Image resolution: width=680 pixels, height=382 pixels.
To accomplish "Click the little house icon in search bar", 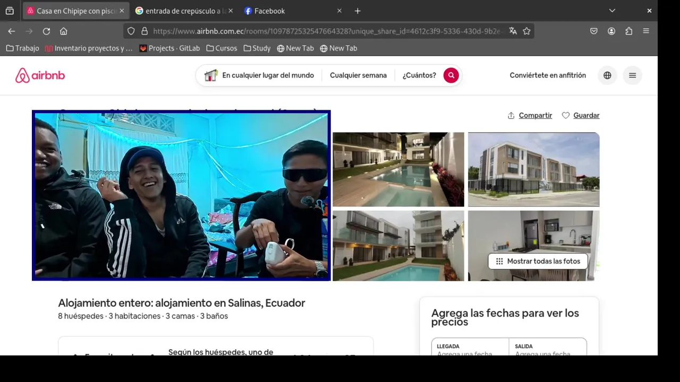I will click(211, 75).
